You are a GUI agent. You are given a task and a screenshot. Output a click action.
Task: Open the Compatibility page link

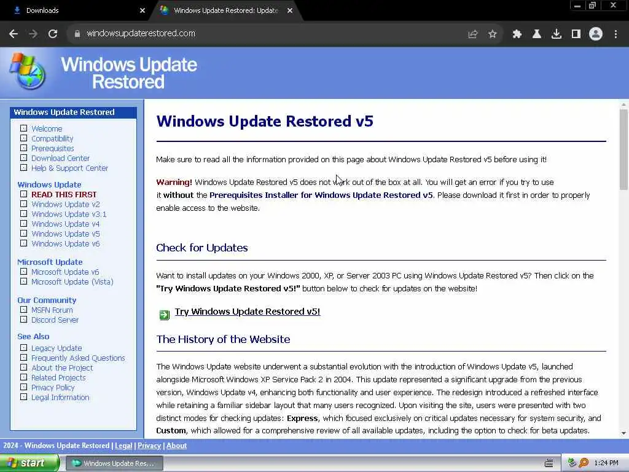[x=52, y=138]
